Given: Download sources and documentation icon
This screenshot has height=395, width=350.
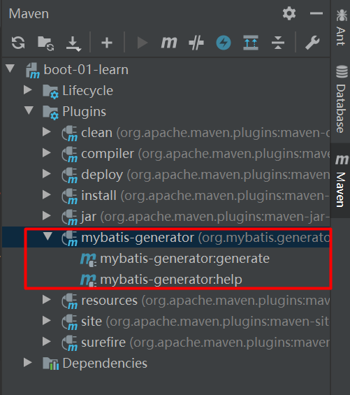Looking at the screenshot, I should tap(73, 43).
